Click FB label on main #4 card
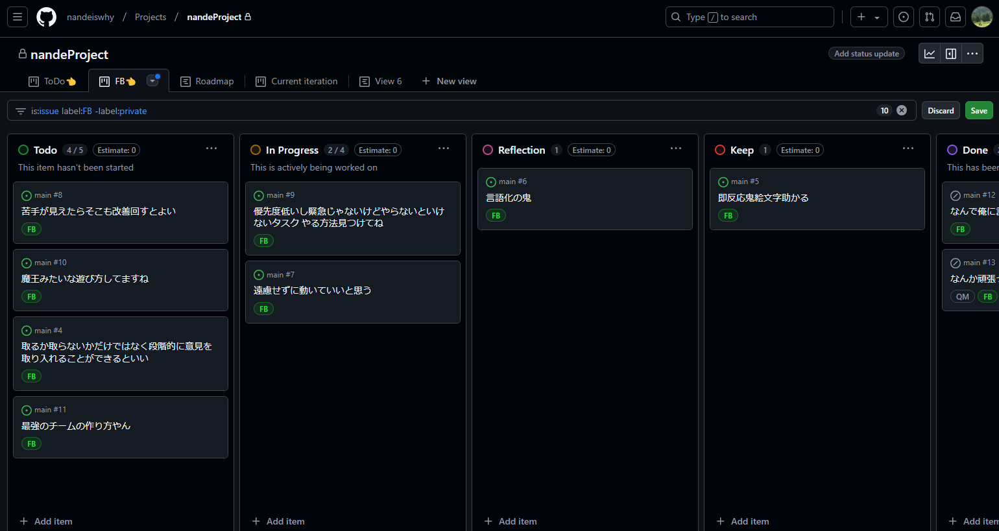Screen dimensions: 999x531 click(x=31, y=376)
